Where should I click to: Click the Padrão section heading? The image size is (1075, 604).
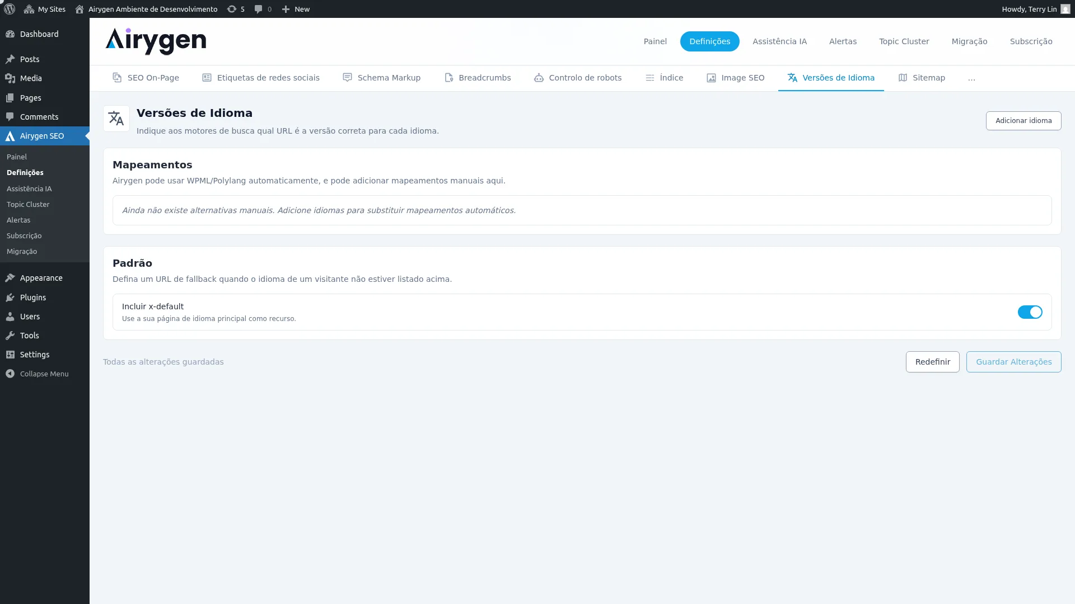pyautogui.click(x=132, y=263)
